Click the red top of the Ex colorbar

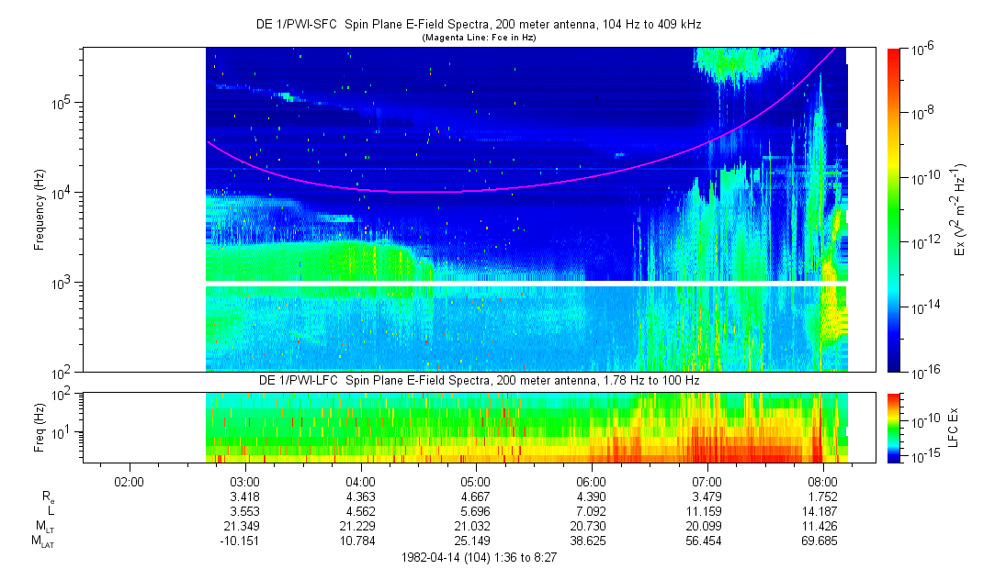pos(894,55)
